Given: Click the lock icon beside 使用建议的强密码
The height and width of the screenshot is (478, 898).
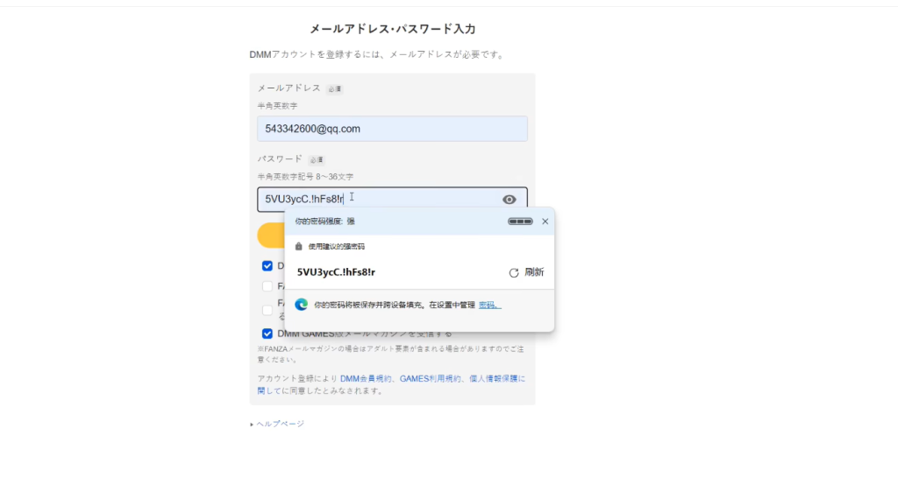Looking at the screenshot, I should [298, 246].
